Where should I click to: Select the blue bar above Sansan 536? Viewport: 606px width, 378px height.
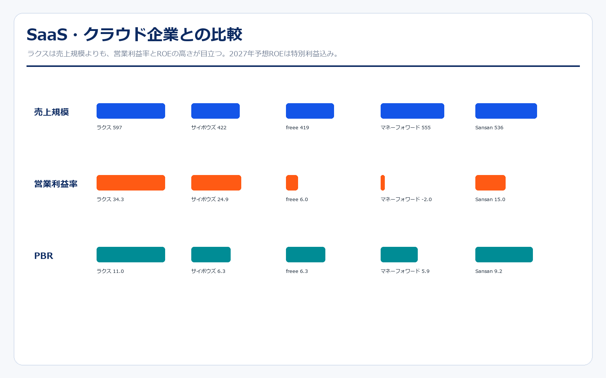tap(506, 111)
